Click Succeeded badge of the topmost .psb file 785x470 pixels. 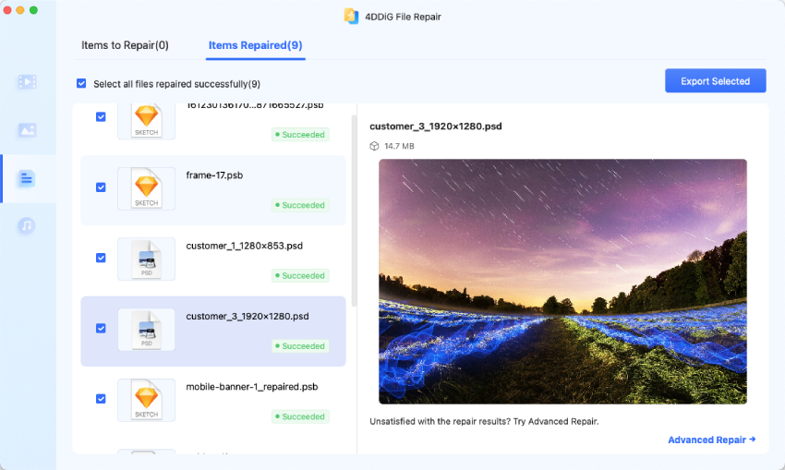click(300, 135)
